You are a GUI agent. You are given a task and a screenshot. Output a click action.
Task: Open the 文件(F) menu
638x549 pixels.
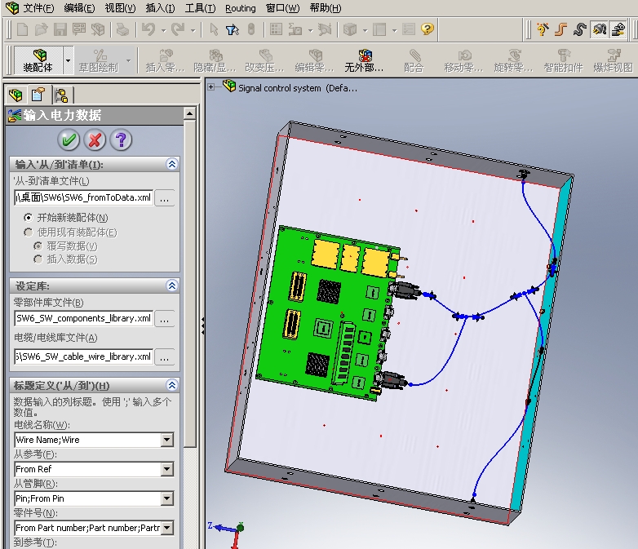pos(38,8)
